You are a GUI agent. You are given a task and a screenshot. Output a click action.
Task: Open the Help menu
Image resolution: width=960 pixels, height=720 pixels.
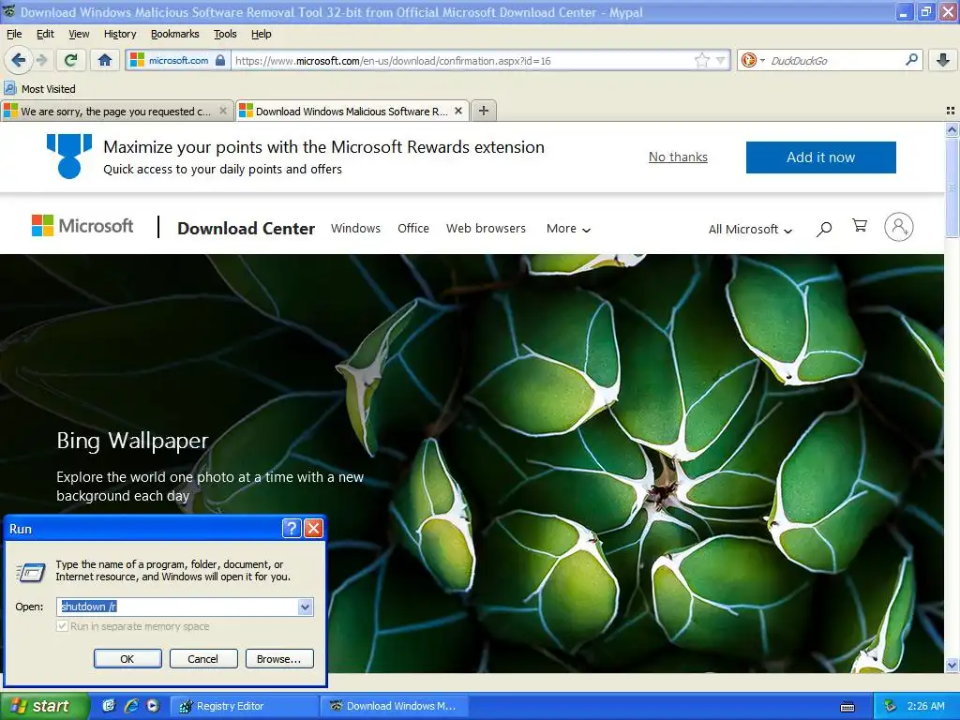coord(261,34)
